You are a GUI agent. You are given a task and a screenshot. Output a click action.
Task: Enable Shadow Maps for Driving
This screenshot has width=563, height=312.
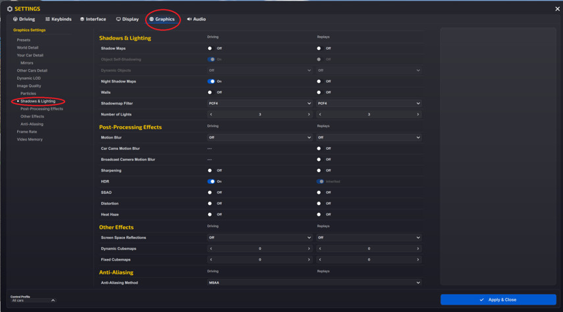click(x=211, y=49)
